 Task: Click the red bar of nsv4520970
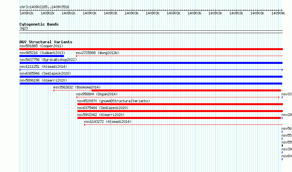(x=180, y=104)
